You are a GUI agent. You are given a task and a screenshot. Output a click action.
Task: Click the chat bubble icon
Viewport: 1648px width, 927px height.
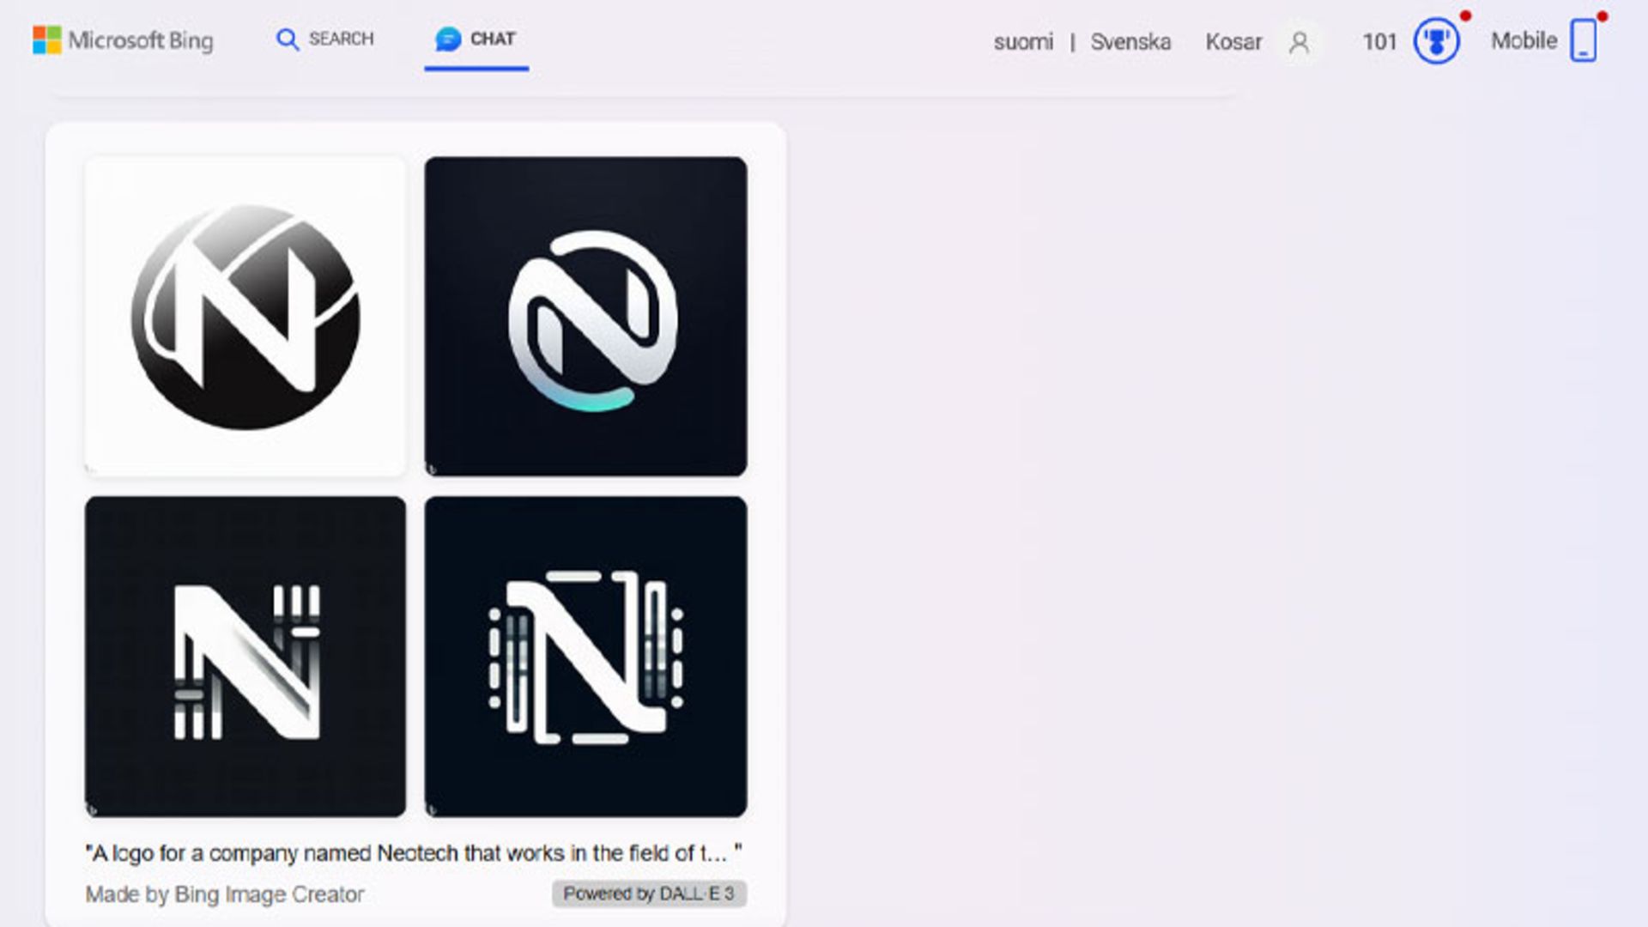[x=447, y=39]
